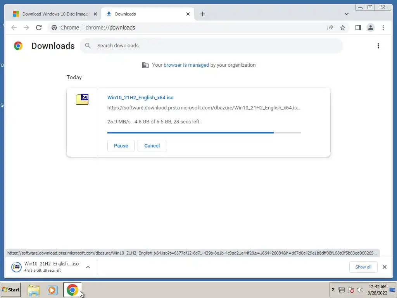The image size is (397, 298).
Task: Switch to Download Windows 10 Disc Image tab
Action: 54,14
